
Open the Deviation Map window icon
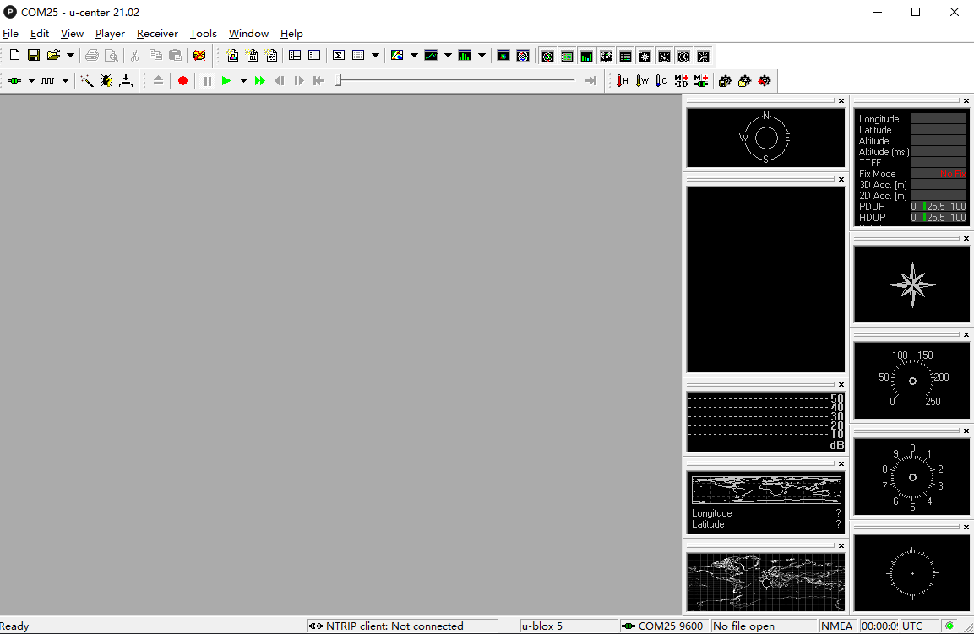click(x=503, y=55)
